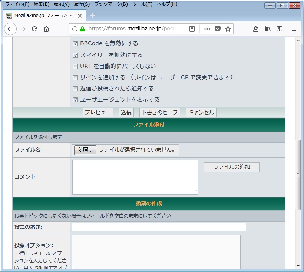Open the ブックマーク(B) menu
304x272 pixels.
[x=110, y=4]
